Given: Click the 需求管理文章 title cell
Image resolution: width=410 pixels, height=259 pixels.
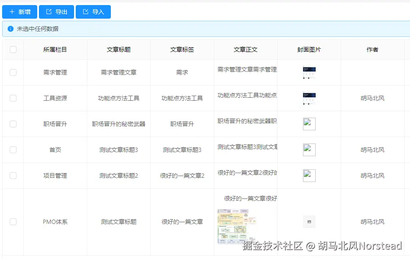Looking at the screenshot, I should pos(118,72).
